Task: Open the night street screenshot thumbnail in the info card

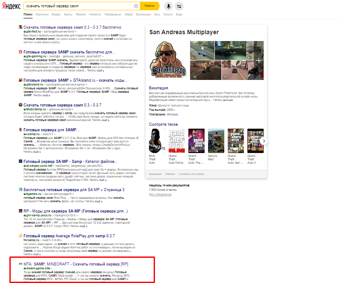Action: pyautogui.click(x=230, y=50)
